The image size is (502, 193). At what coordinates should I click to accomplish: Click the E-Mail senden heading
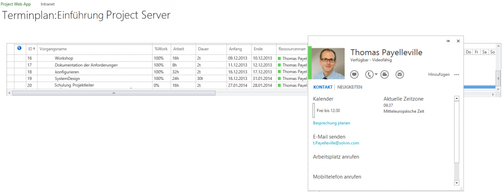[329, 136]
